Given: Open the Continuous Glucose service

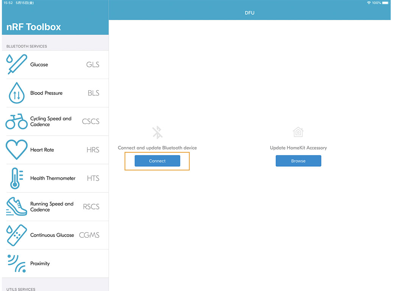Looking at the screenshot, I should coord(55,235).
